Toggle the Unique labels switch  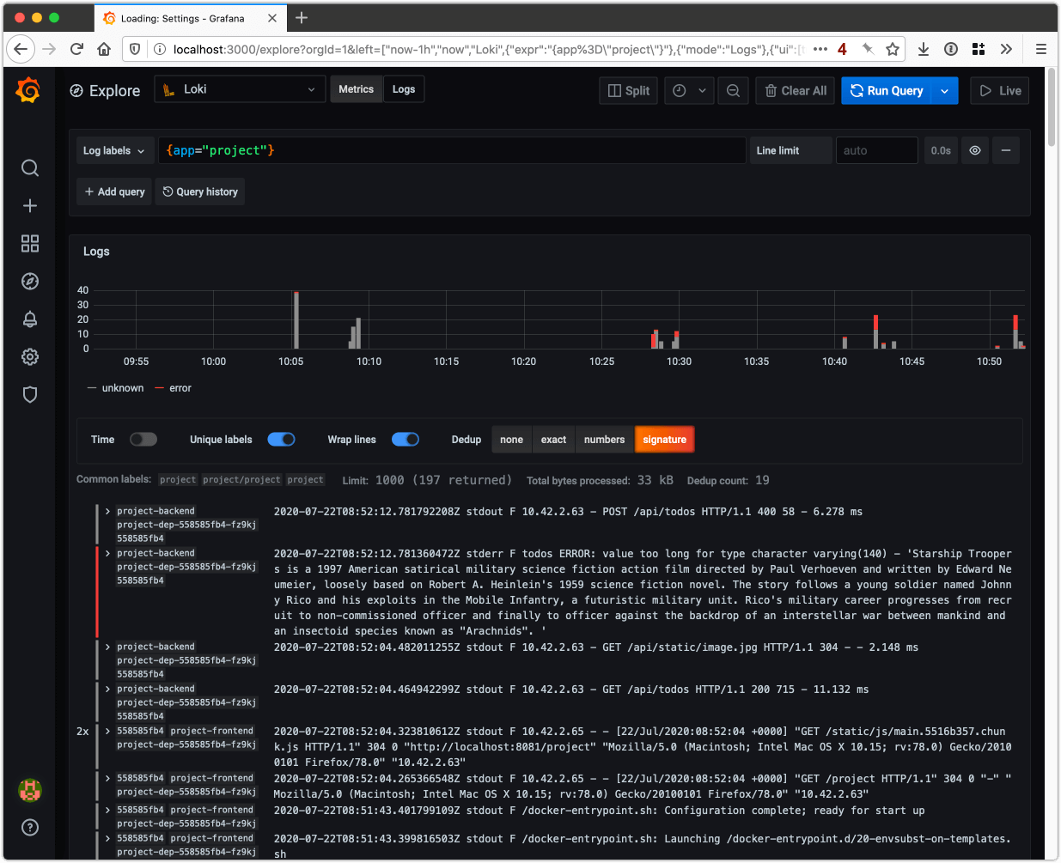point(282,440)
